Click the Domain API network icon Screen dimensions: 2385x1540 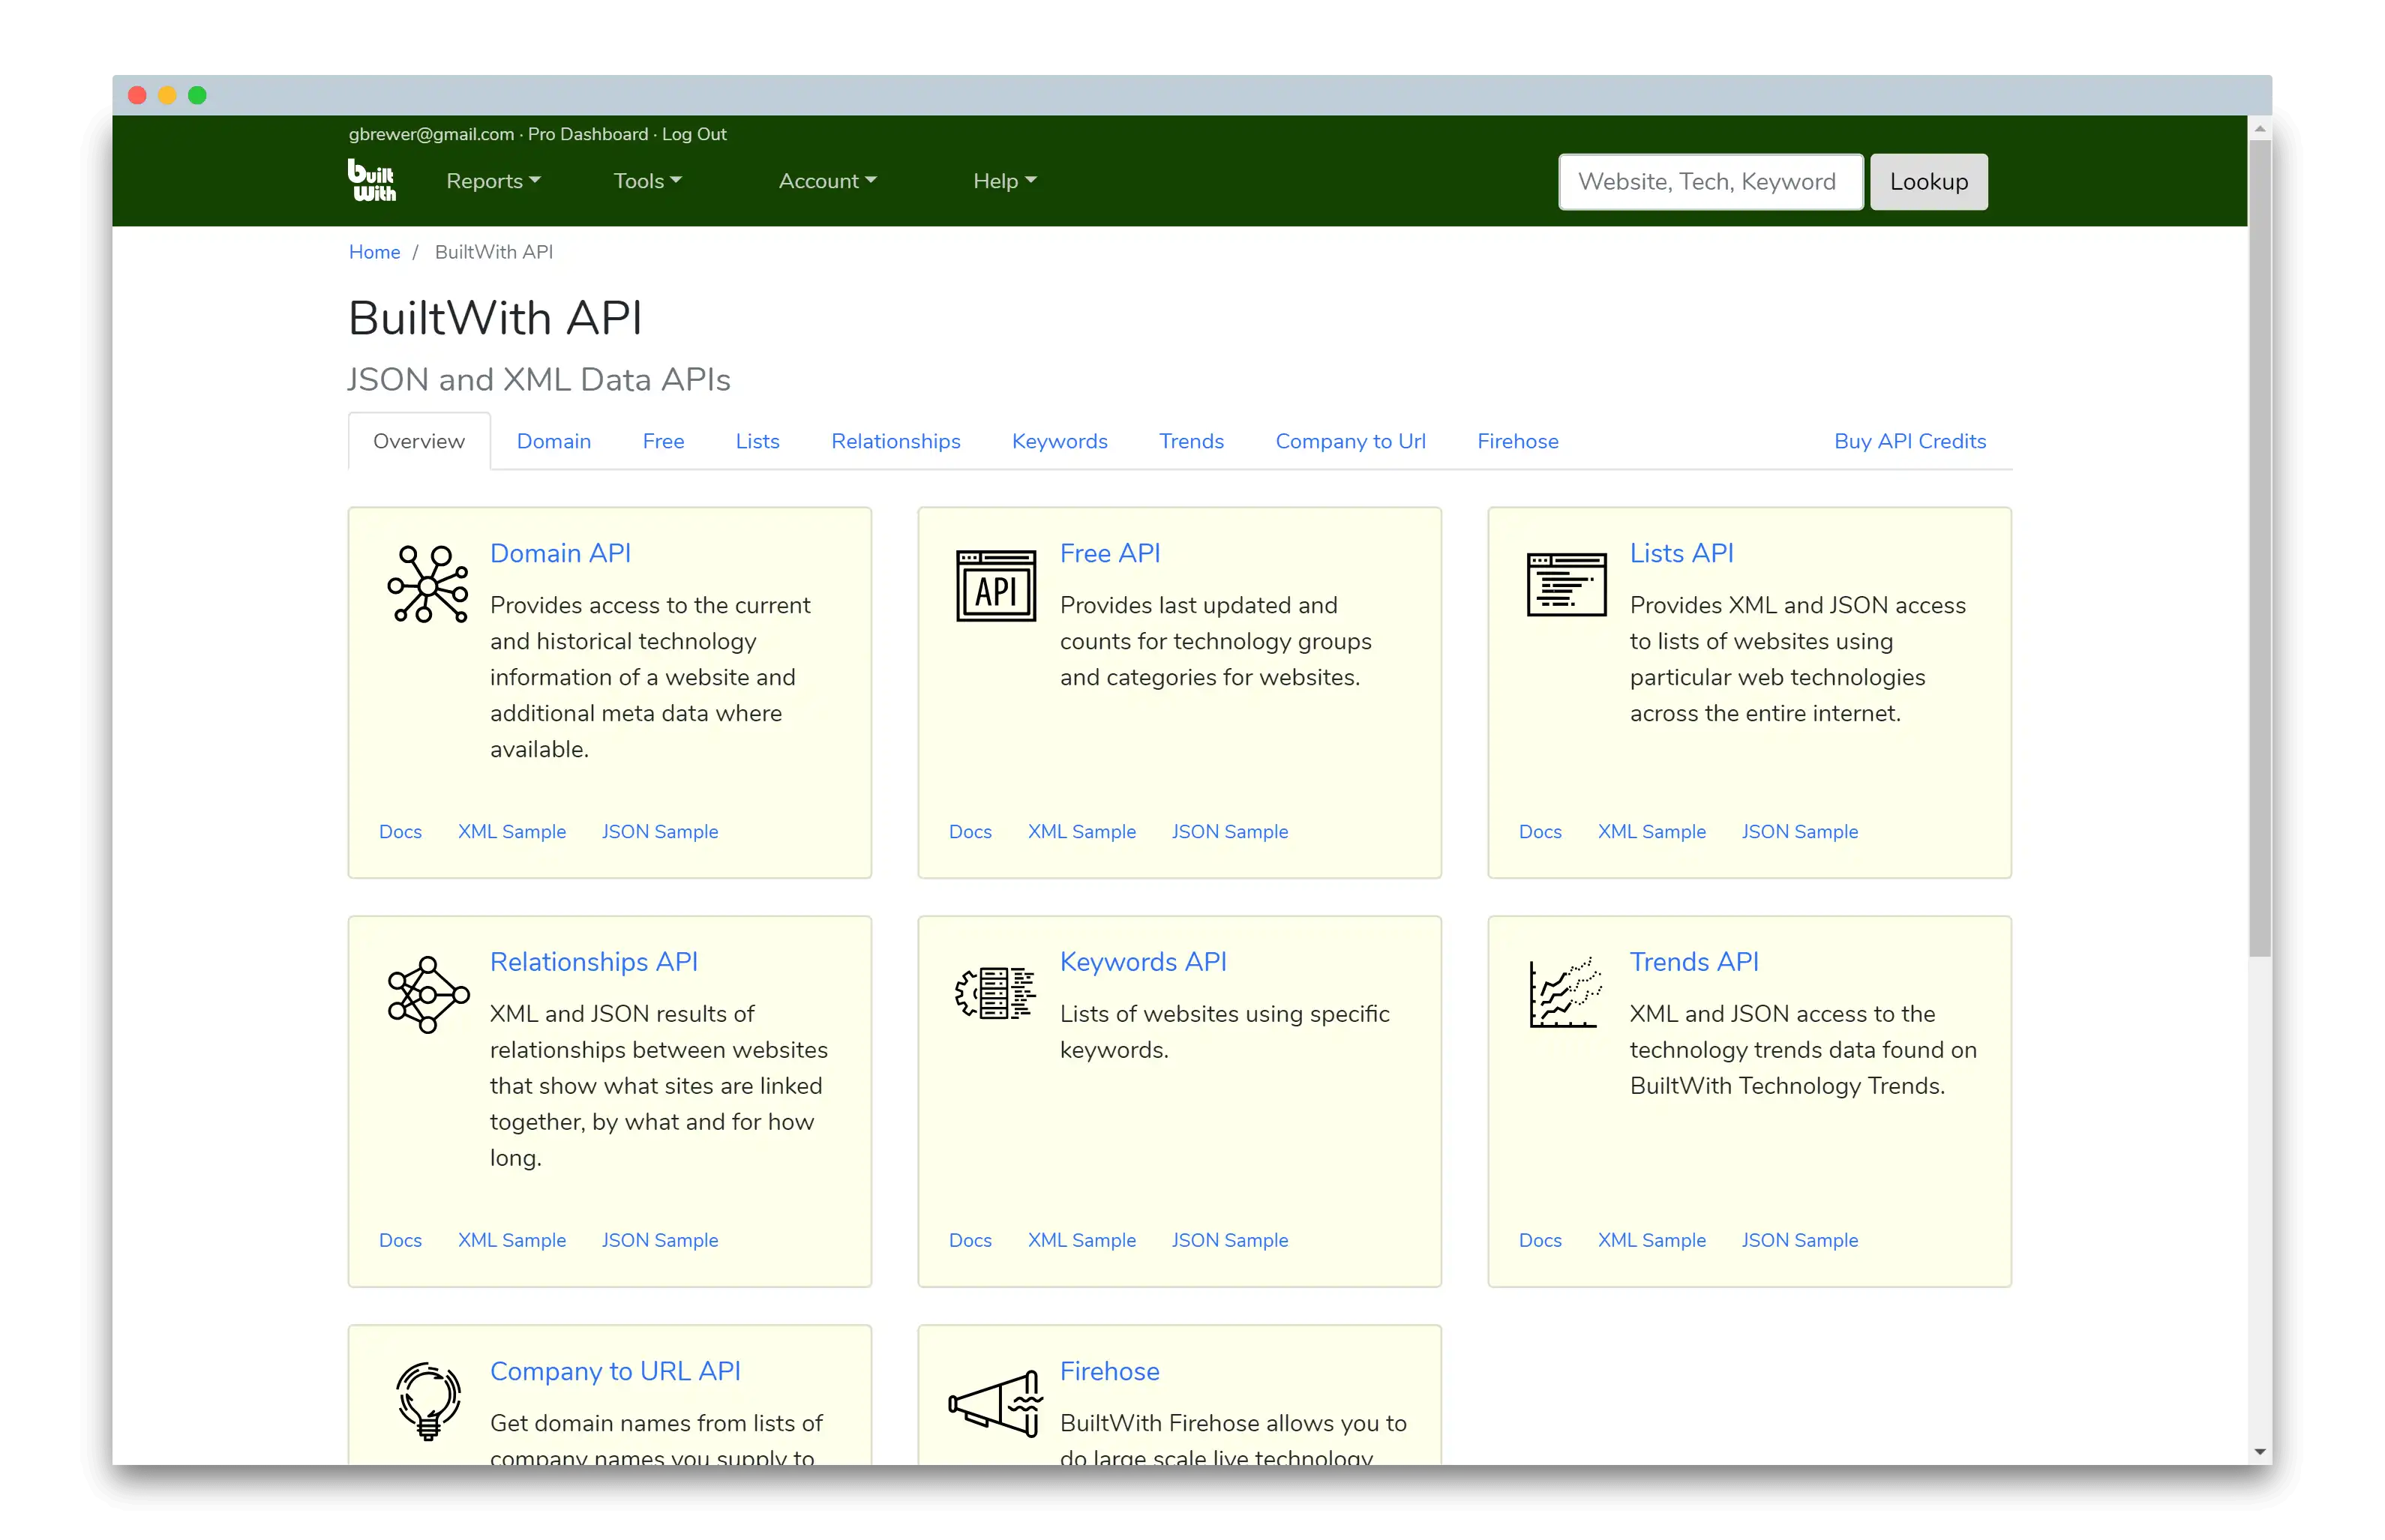click(x=428, y=585)
